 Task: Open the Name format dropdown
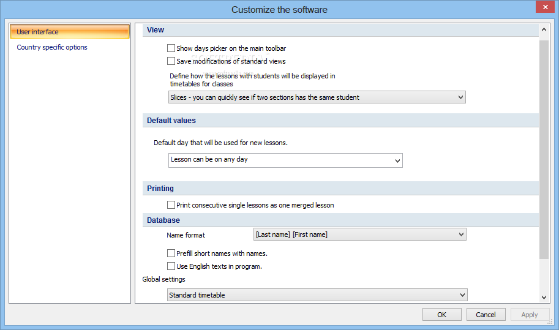coord(360,234)
